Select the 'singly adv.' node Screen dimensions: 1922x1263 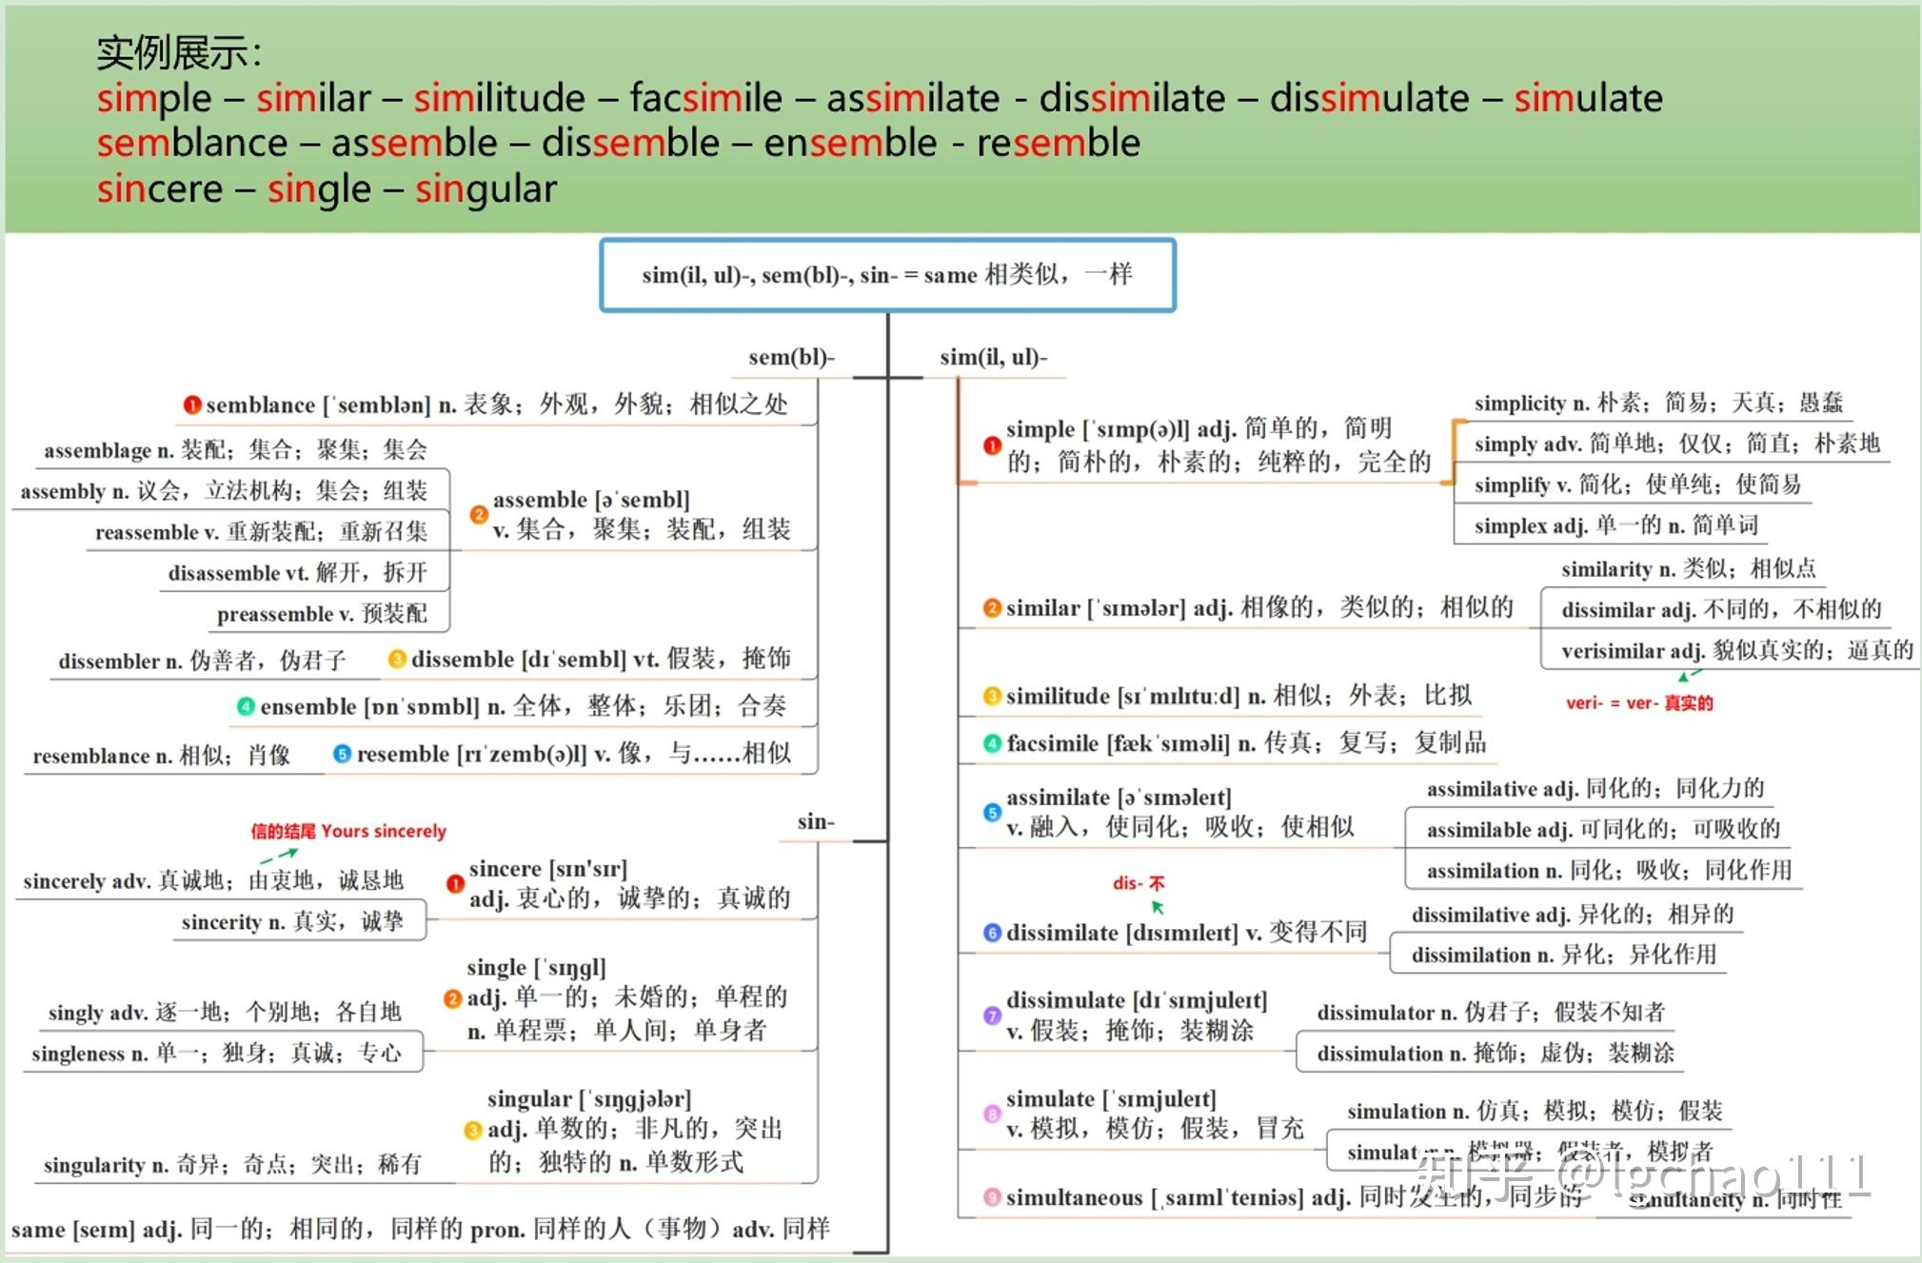click(225, 1012)
